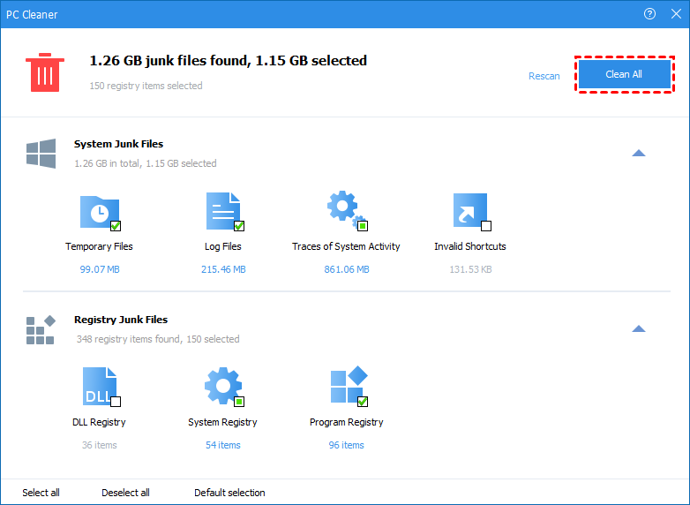Screen dimensions: 690x505
Task: Toggle the Traces of System Activity checkbox
Action: [x=363, y=226]
